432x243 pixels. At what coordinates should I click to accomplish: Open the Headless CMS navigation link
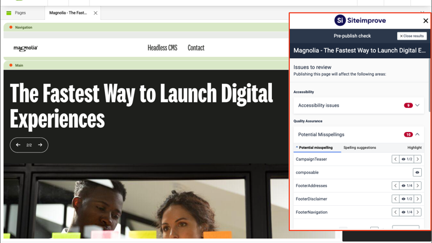coord(162,48)
